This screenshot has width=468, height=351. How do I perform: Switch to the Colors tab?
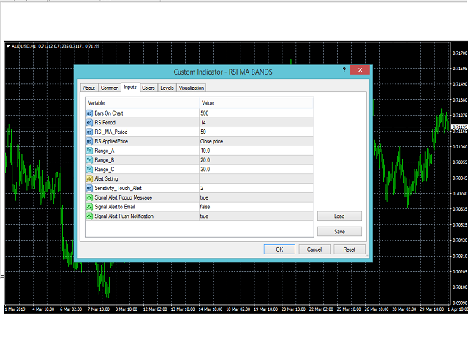point(148,88)
